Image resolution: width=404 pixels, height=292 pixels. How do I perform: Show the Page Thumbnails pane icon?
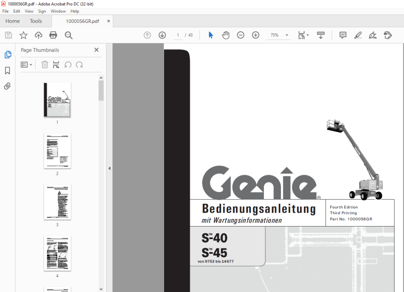click(x=8, y=54)
